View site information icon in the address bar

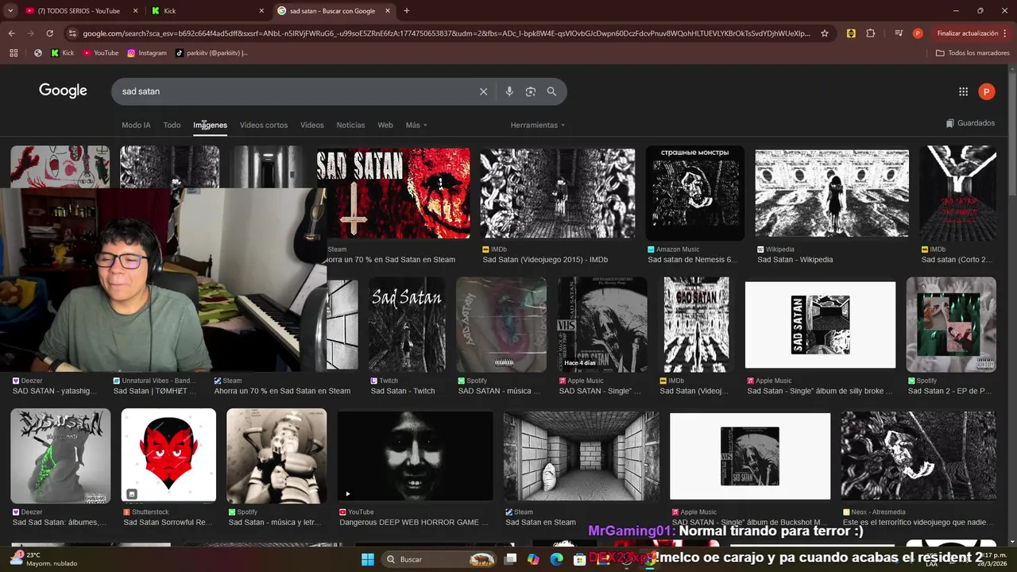click(x=72, y=33)
